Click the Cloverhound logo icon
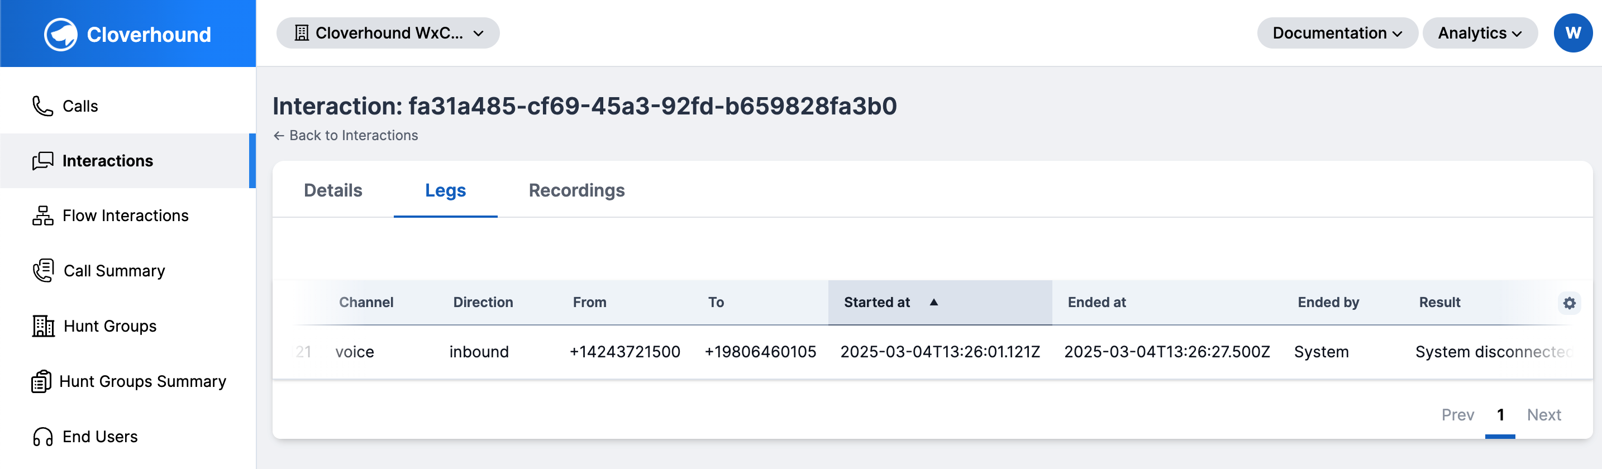The width and height of the screenshot is (1602, 469). [x=60, y=34]
